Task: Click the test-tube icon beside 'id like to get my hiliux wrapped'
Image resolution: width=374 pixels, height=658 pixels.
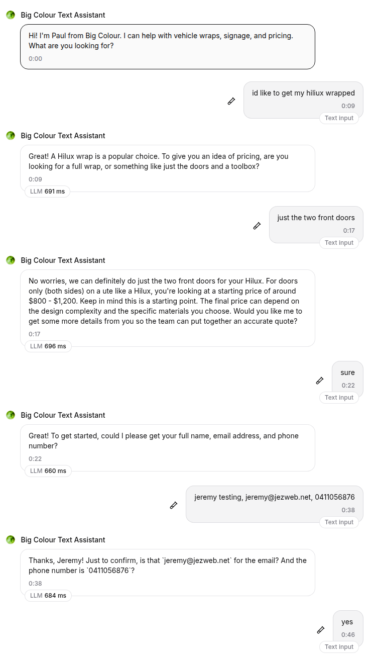Action: tap(231, 101)
